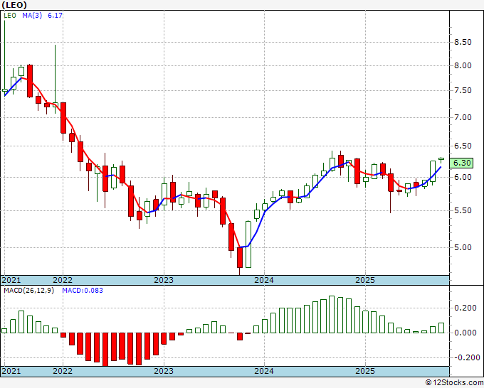484x388 pixels.
Task: Click the (LEO) chart title
Action: pyautogui.click(x=14, y=5)
